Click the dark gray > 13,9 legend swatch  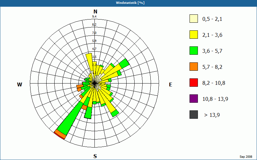click(194, 115)
